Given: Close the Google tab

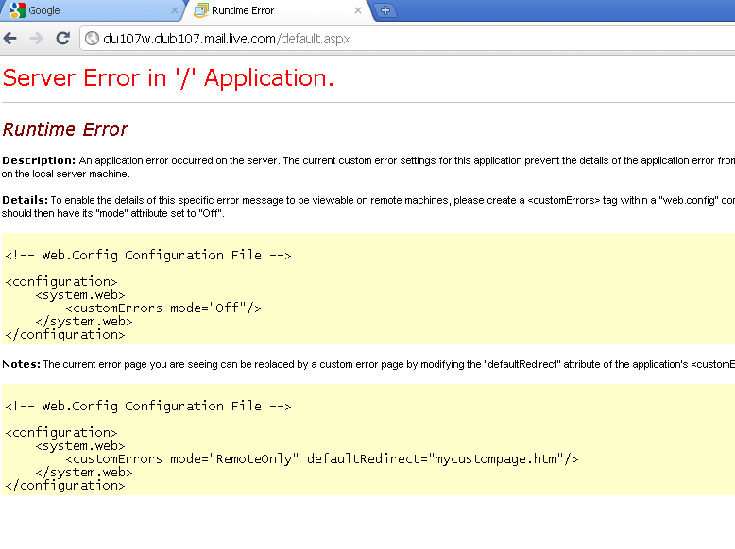Looking at the screenshot, I should [x=175, y=10].
